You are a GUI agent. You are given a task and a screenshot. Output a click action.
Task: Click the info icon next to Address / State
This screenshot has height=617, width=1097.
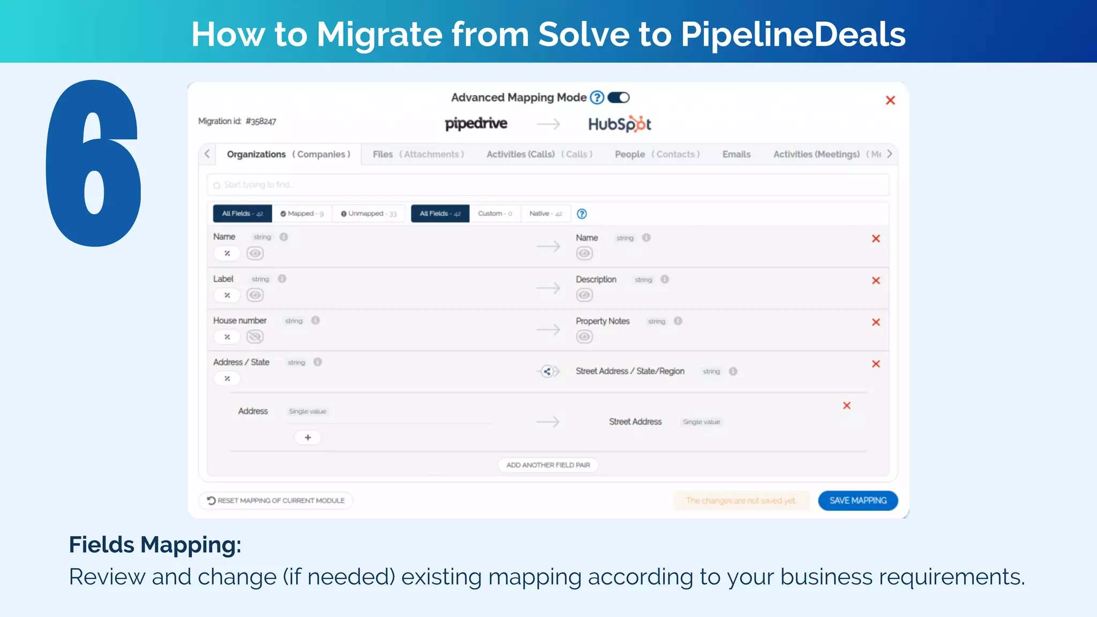coord(318,362)
